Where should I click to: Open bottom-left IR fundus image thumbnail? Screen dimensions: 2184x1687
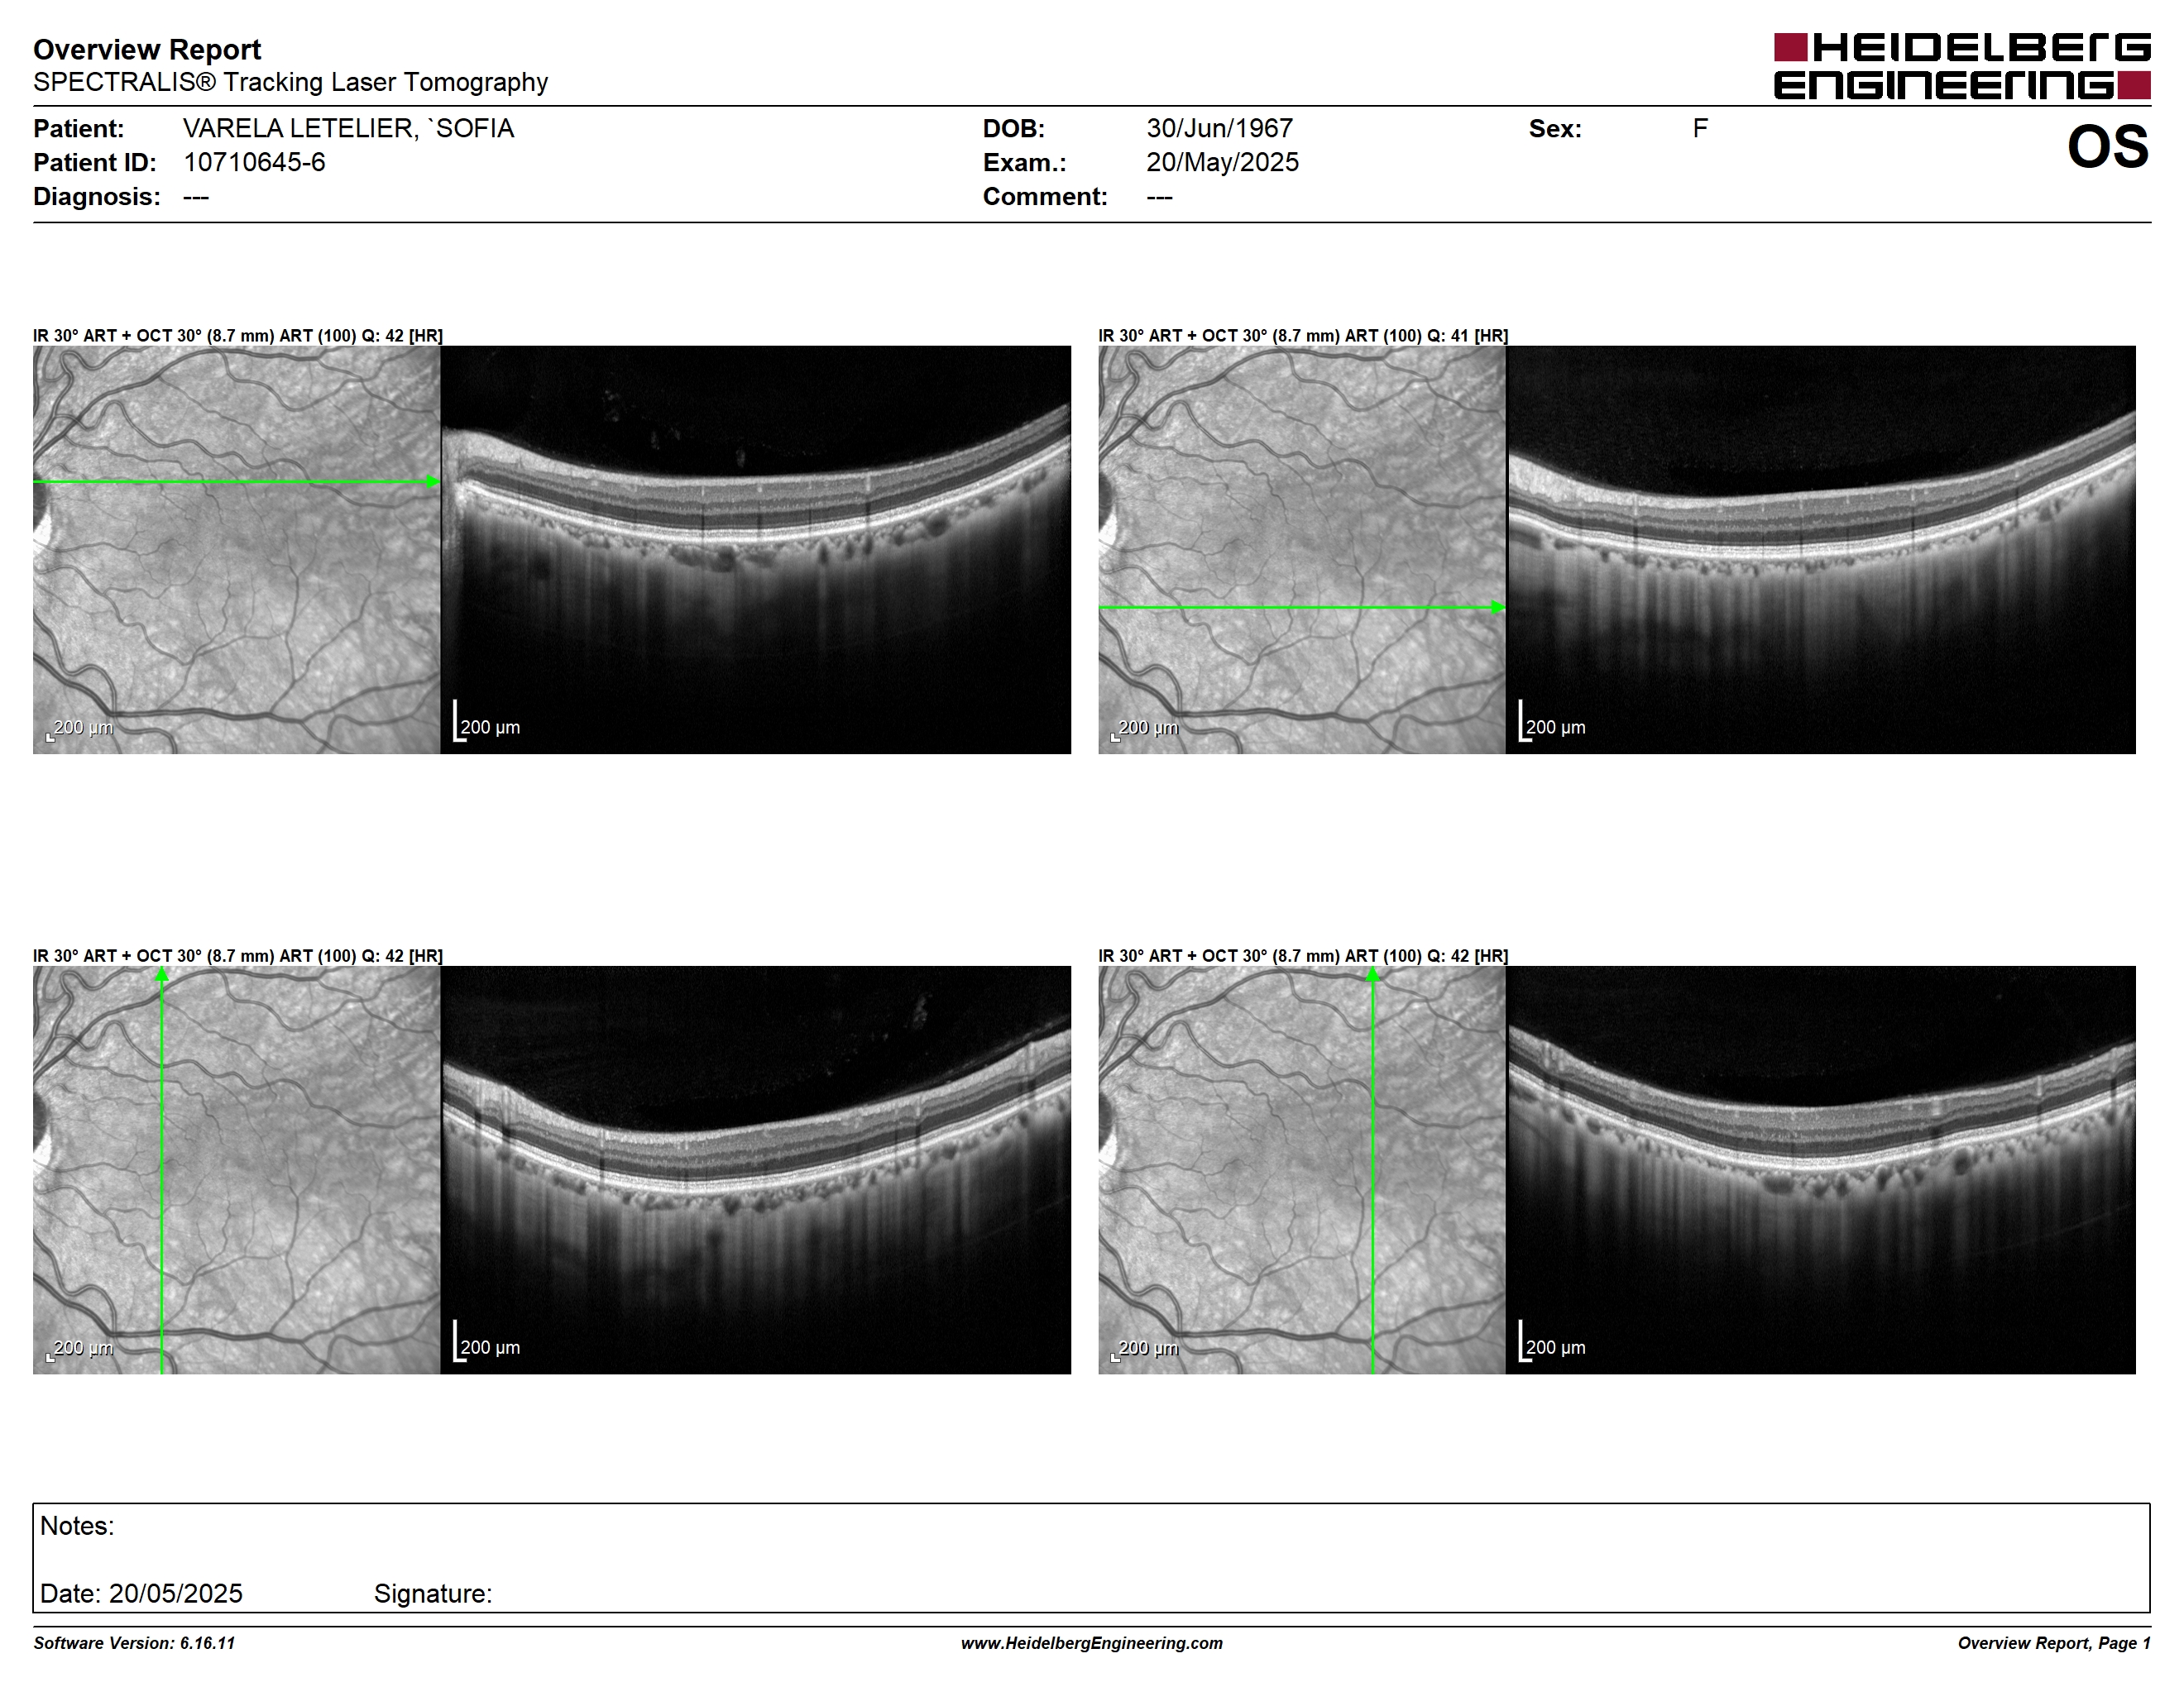(x=236, y=1169)
